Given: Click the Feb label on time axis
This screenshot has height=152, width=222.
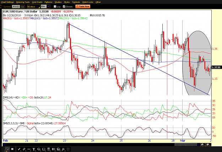Looking at the screenshot, I should (x=5, y=141).
